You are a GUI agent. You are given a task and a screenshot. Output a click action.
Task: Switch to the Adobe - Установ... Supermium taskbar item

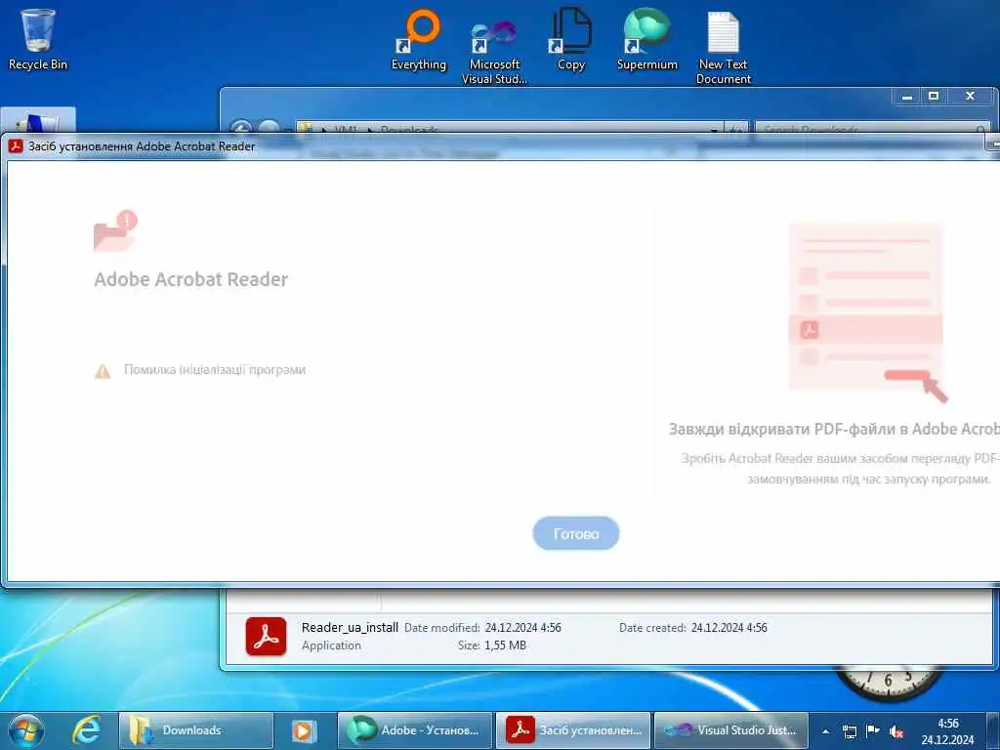click(414, 730)
